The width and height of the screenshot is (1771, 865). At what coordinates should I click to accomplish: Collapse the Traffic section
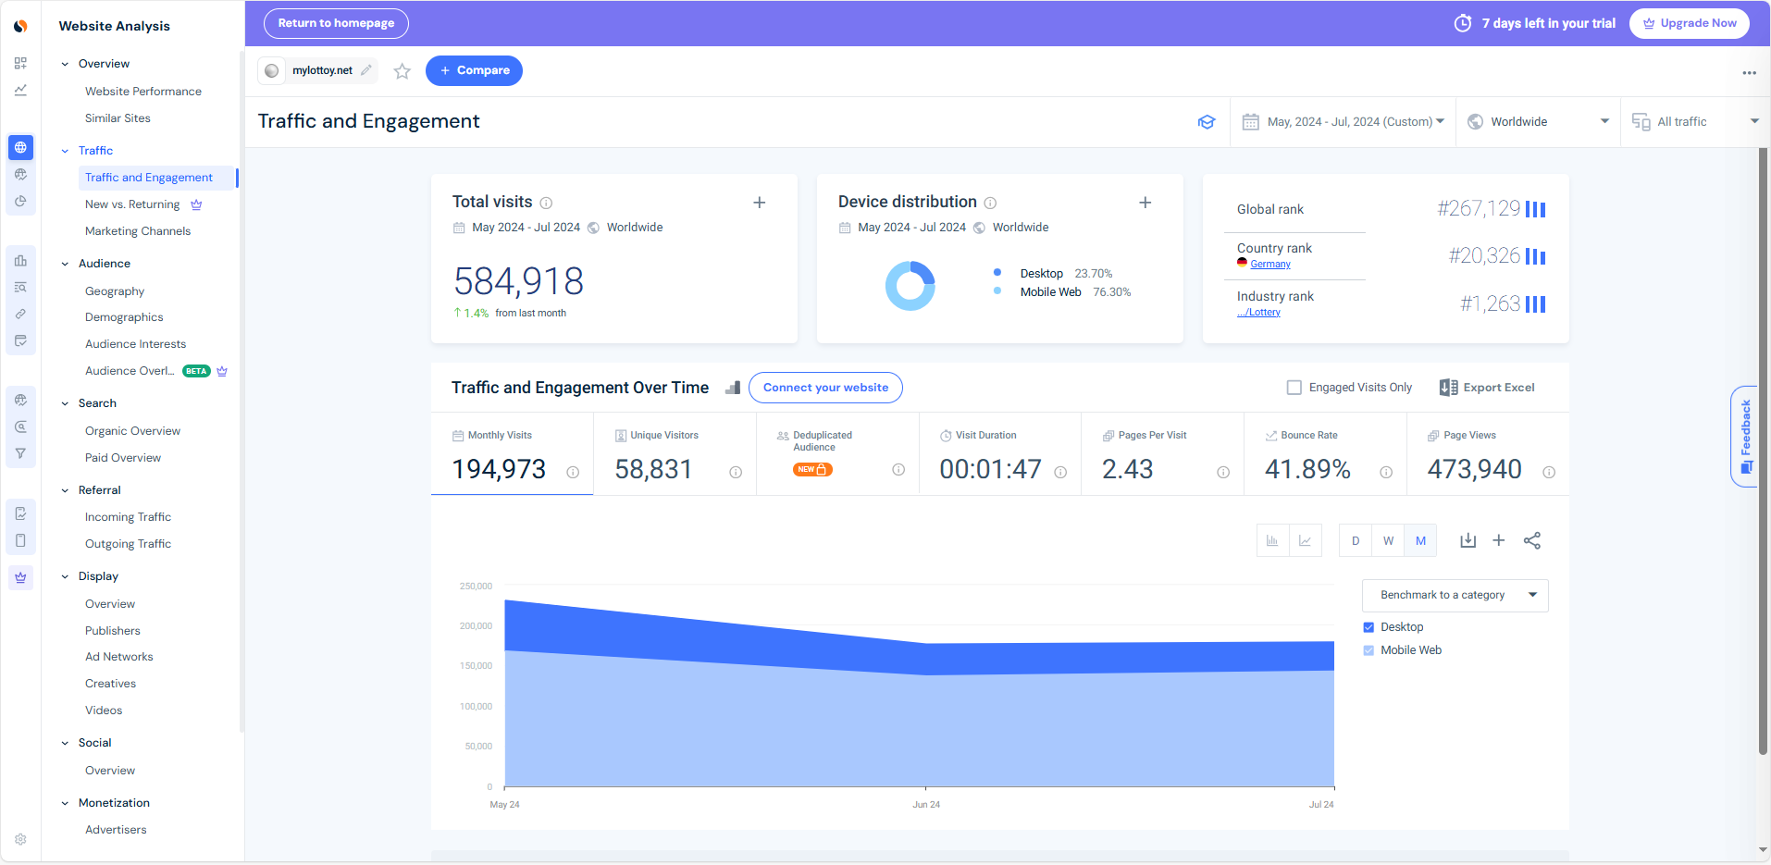tap(65, 151)
